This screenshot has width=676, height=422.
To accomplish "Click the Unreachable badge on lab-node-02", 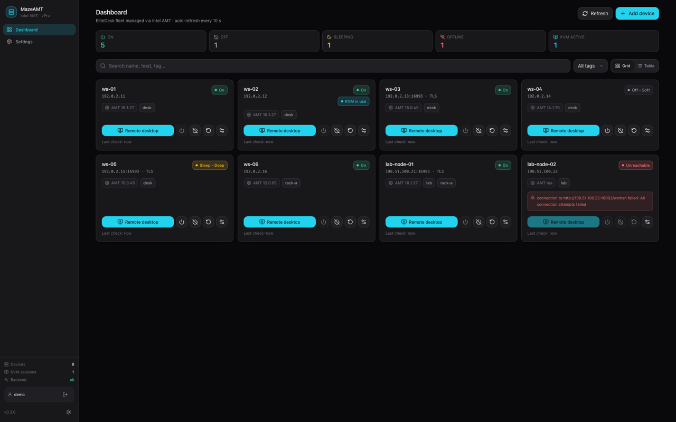I will click(636, 165).
